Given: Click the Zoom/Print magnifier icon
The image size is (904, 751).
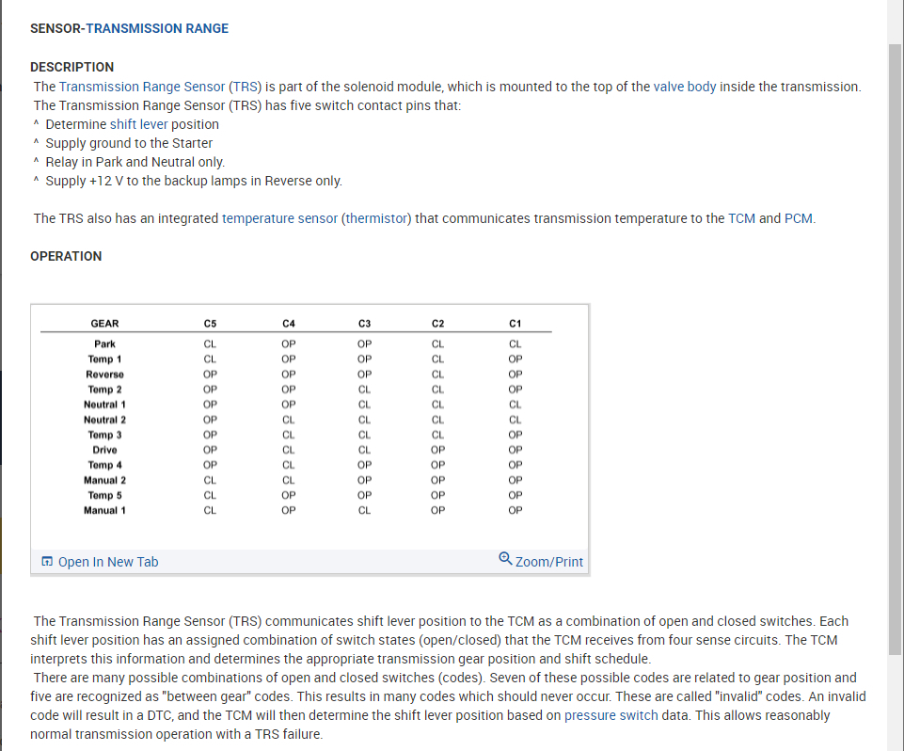Looking at the screenshot, I should click(505, 559).
